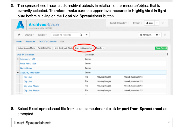Image resolution: width=189 pixels, height=127 pixels.
Task: Click the ArchivesSpace logo icon
Action: 20,25
